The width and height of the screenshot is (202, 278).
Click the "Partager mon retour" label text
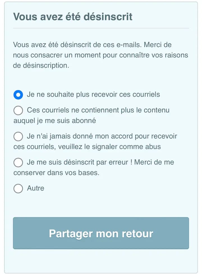[101, 233]
